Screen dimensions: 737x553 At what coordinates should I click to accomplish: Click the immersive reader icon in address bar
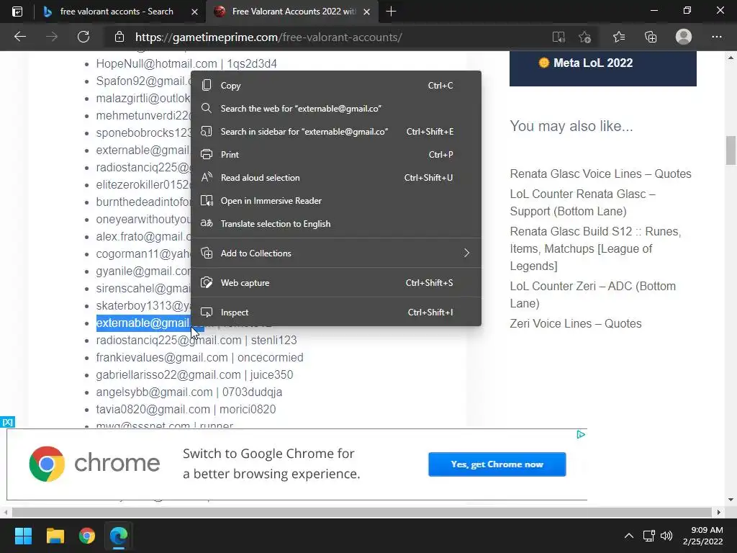(x=559, y=37)
